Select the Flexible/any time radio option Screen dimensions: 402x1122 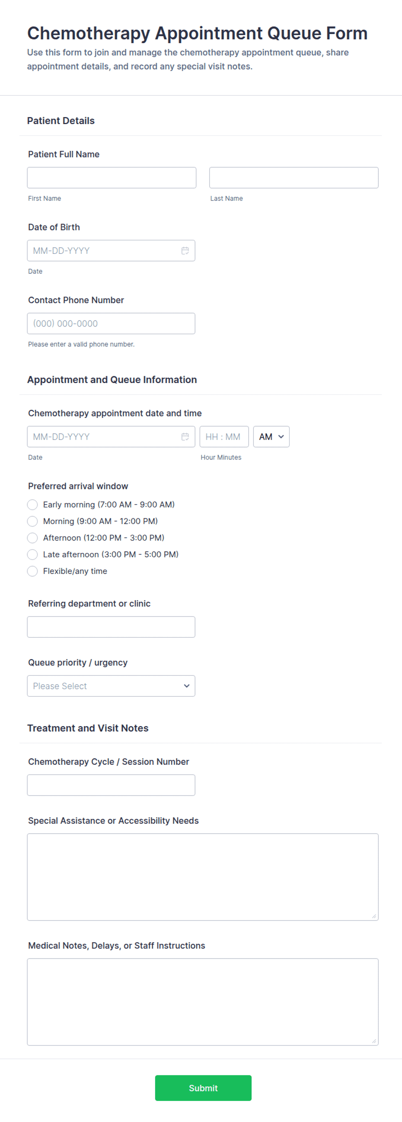pyautogui.click(x=32, y=571)
